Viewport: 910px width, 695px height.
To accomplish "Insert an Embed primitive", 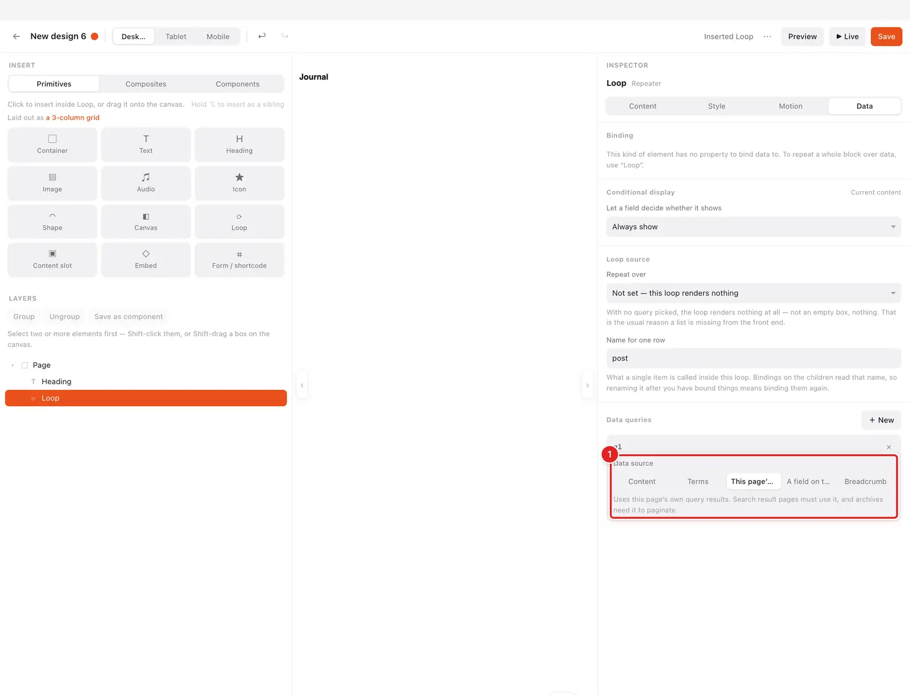I will coord(146,260).
